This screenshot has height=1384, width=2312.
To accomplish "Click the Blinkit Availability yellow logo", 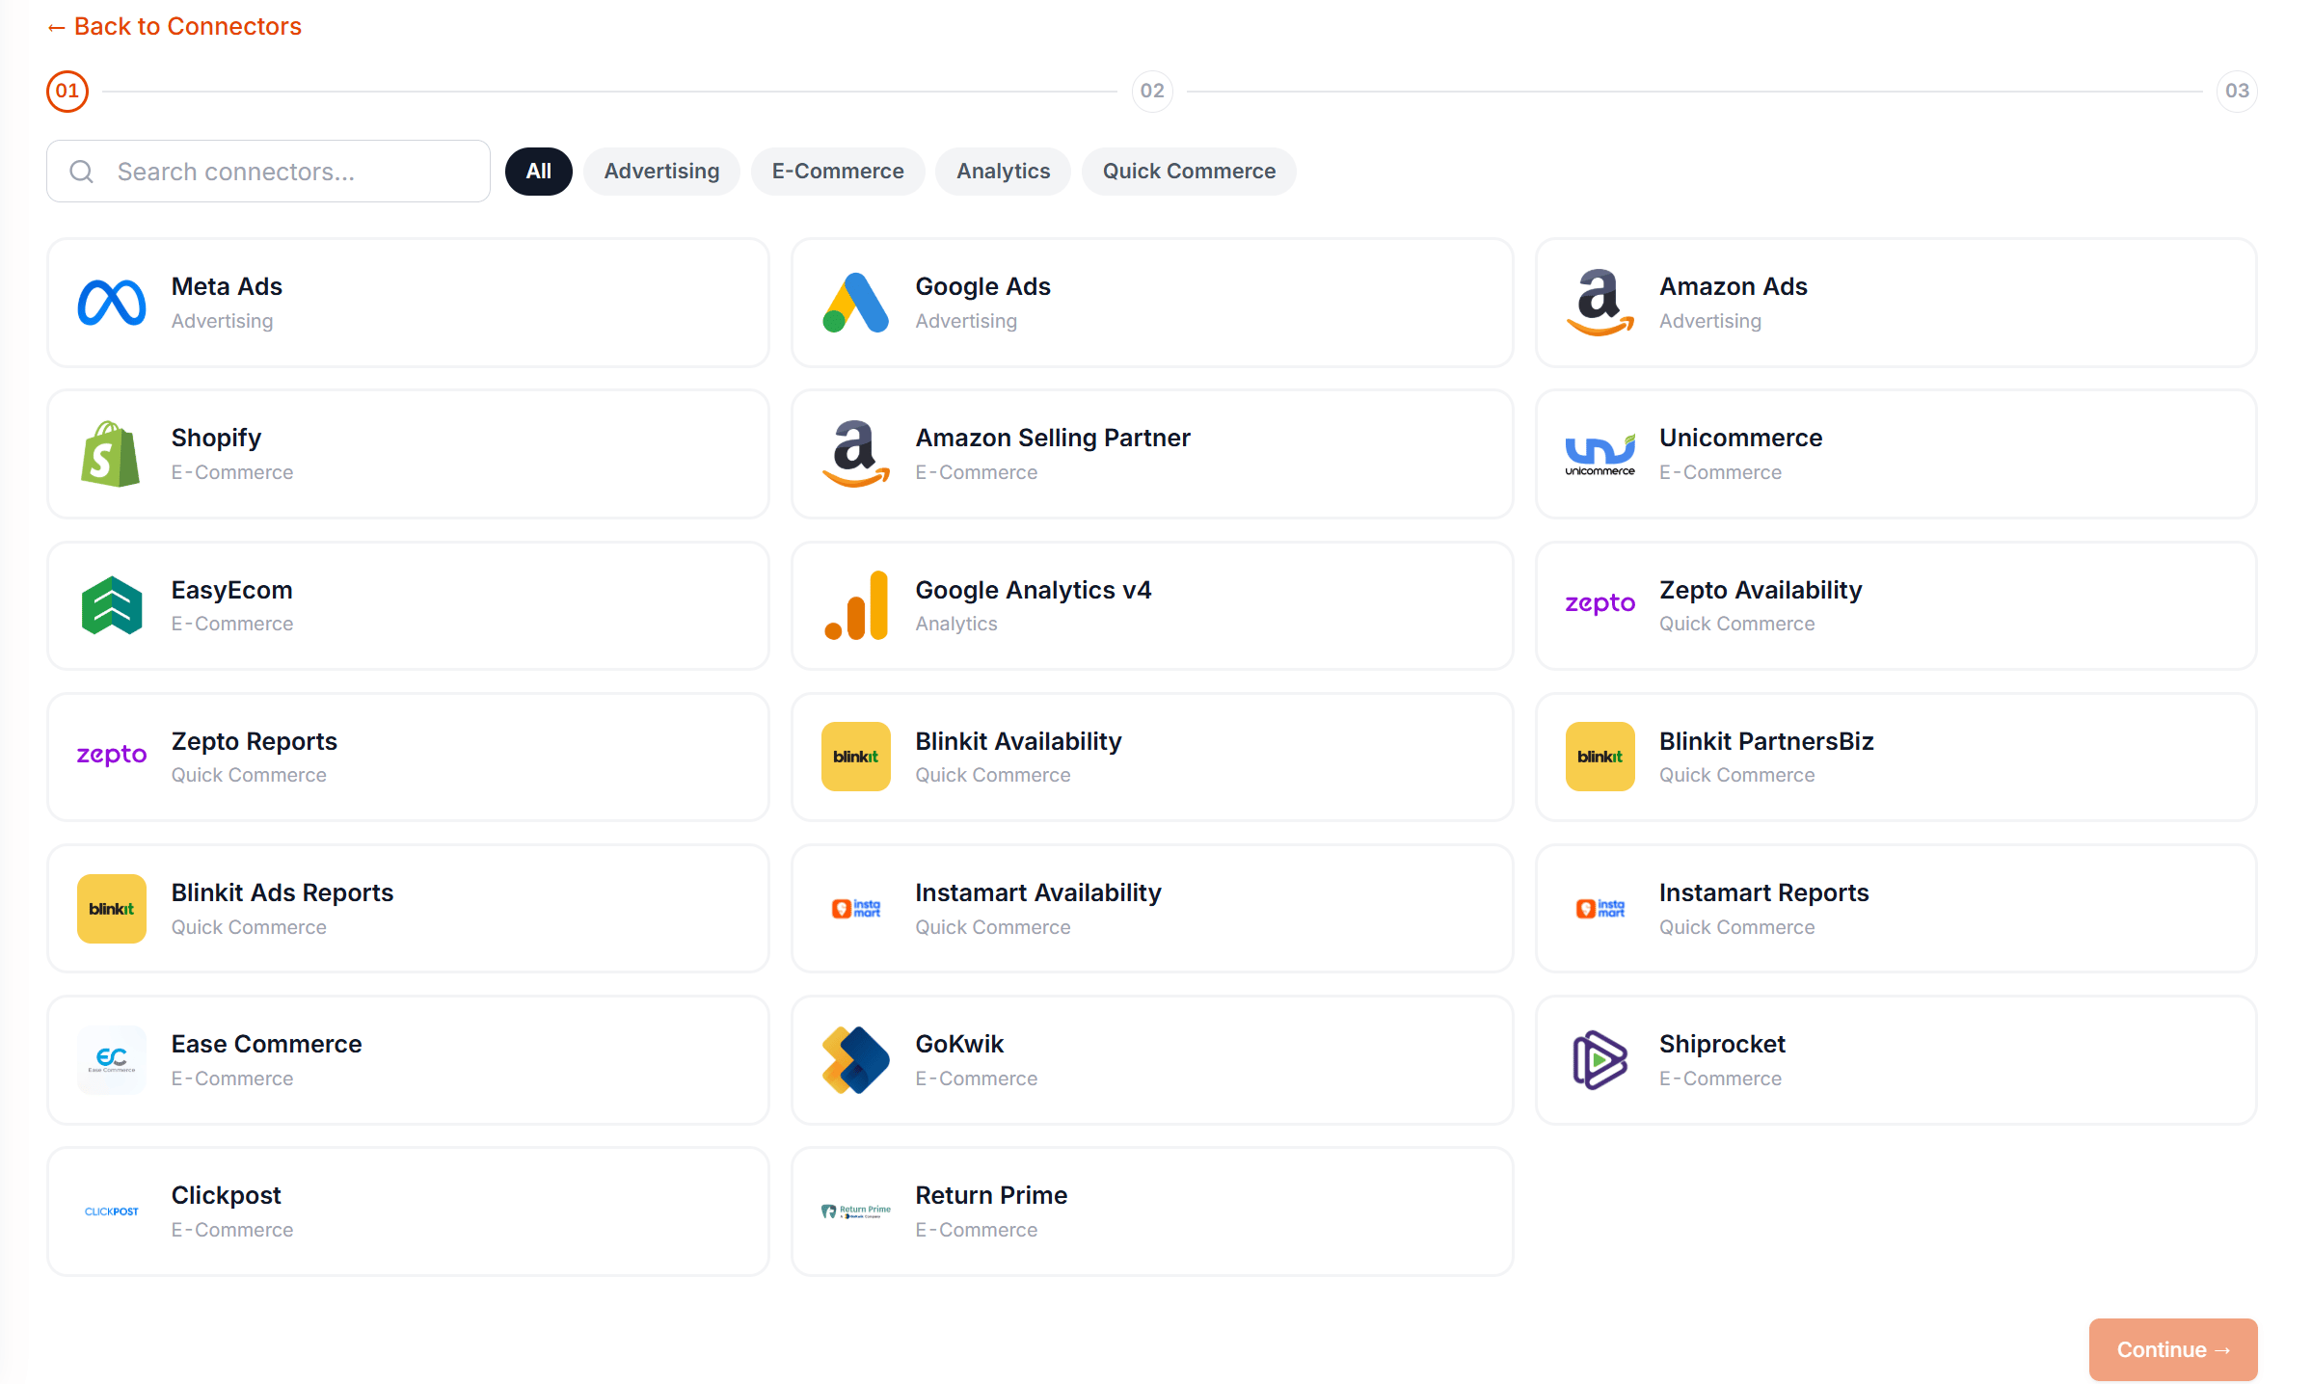I will 856,757.
